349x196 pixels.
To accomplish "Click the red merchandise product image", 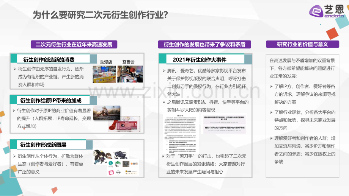I will (x=124, y=124).
